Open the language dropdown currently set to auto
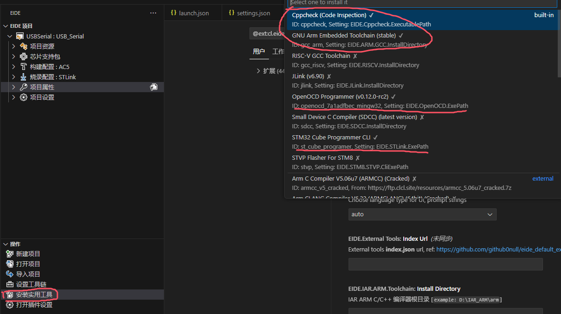Image resolution: width=561 pixels, height=314 pixels. (422, 214)
